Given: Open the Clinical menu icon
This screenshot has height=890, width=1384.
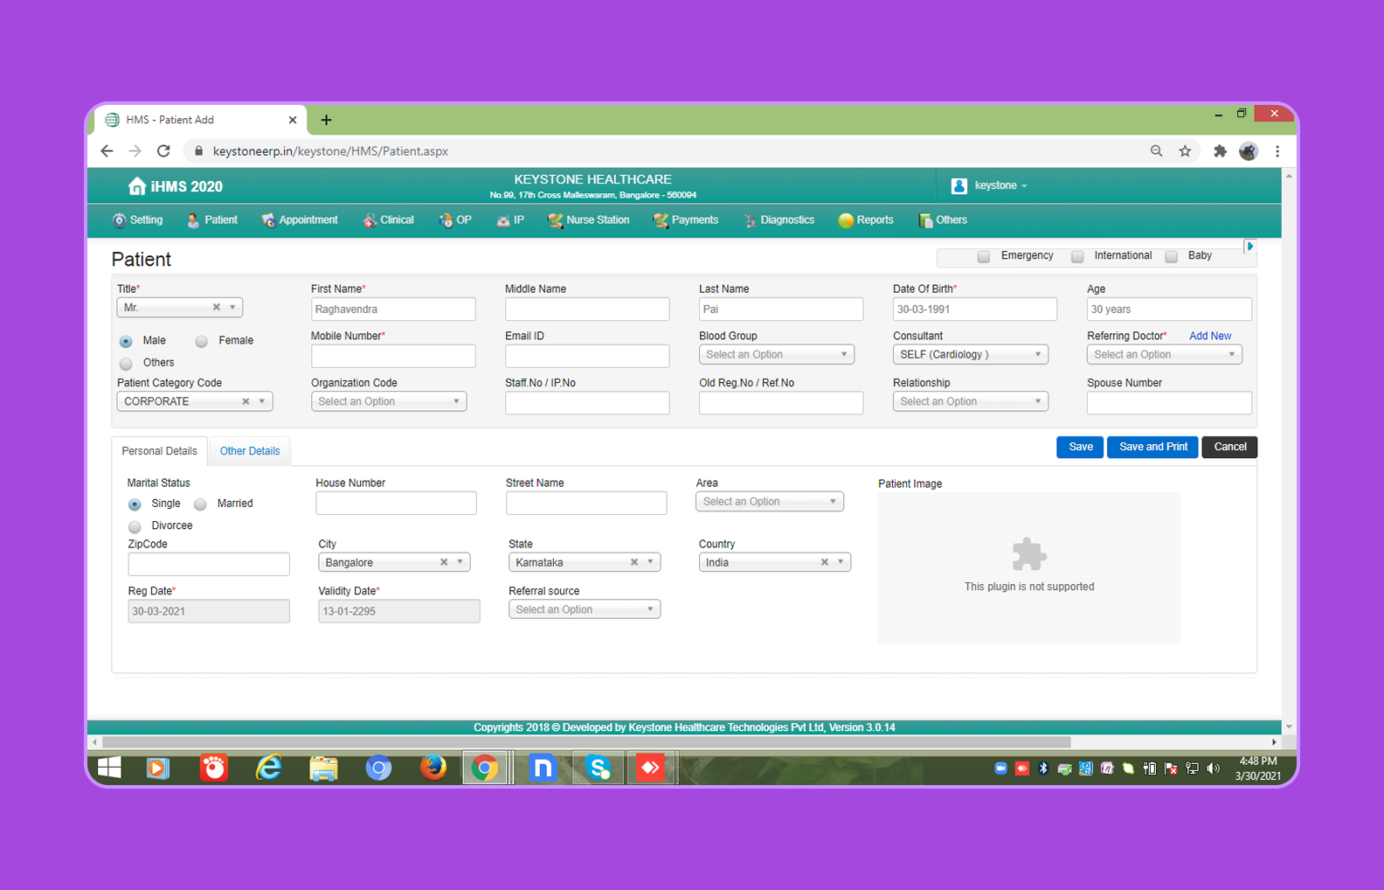Looking at the screenshot, I should [370, 220].
